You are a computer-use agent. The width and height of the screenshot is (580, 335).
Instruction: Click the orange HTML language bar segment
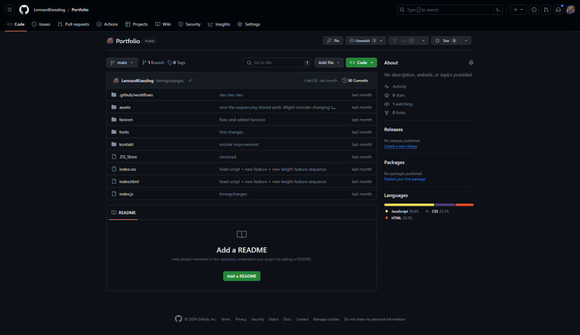coord(464,205)
